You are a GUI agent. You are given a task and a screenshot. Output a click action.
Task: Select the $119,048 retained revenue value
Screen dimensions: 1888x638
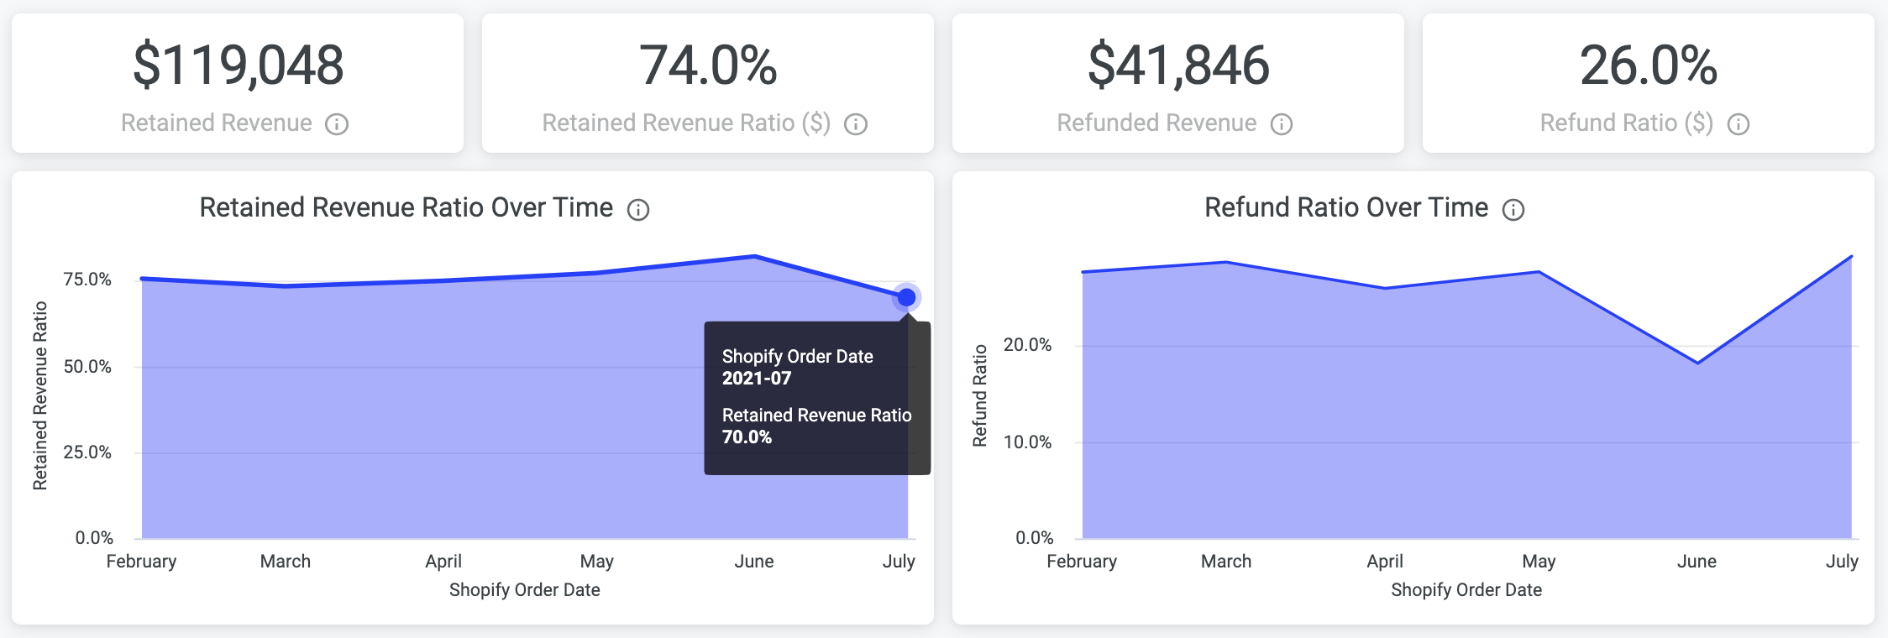coord(239,65)
